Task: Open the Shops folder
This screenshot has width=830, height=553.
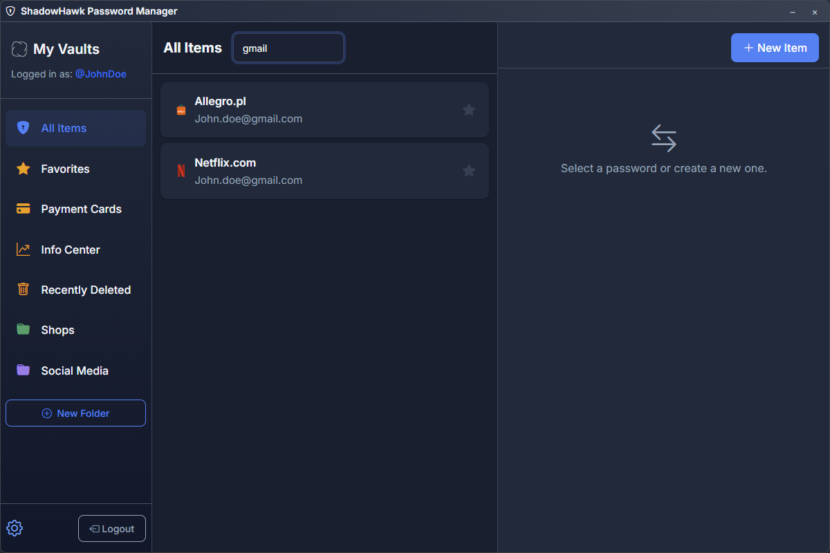Action: click(x=75, y=330)
